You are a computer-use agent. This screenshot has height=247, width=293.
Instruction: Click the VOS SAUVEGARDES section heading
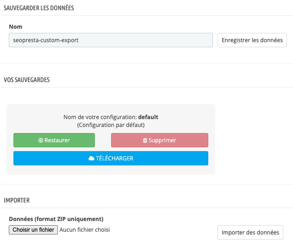[x=27, y=80]
